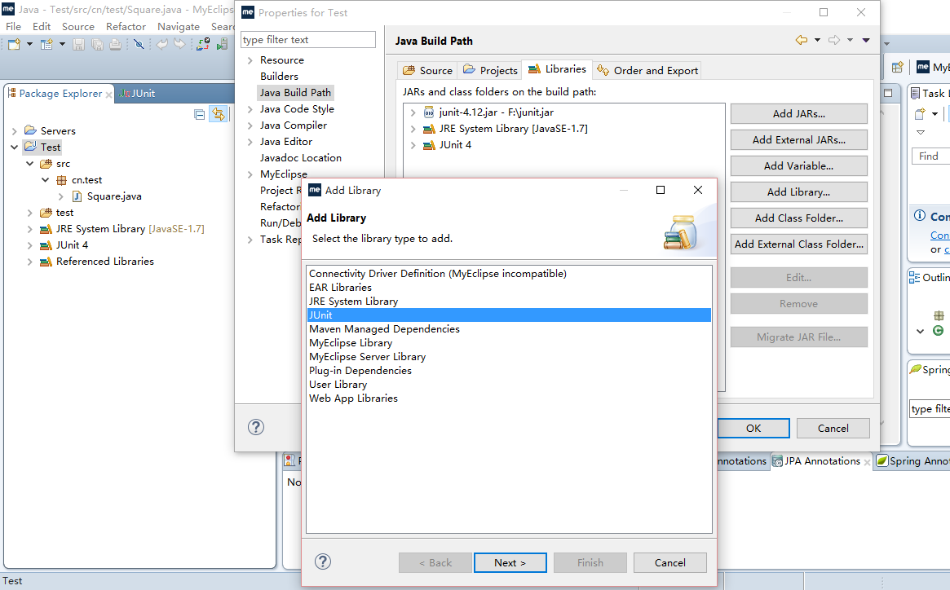Click the Print toolbar icon
Screen dimensions: 950x590
115,44
